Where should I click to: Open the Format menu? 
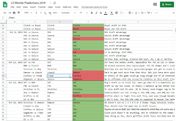42,7
